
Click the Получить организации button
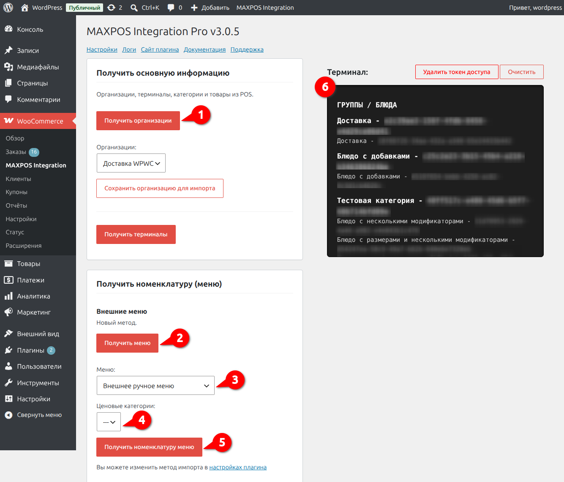(138, 120)
